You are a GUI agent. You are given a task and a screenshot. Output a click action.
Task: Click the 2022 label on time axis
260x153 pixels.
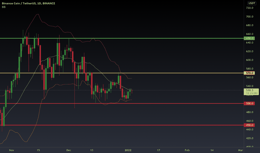[x=128, y=150]
